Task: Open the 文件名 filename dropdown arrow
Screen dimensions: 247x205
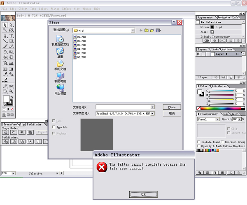Action: 152,107
